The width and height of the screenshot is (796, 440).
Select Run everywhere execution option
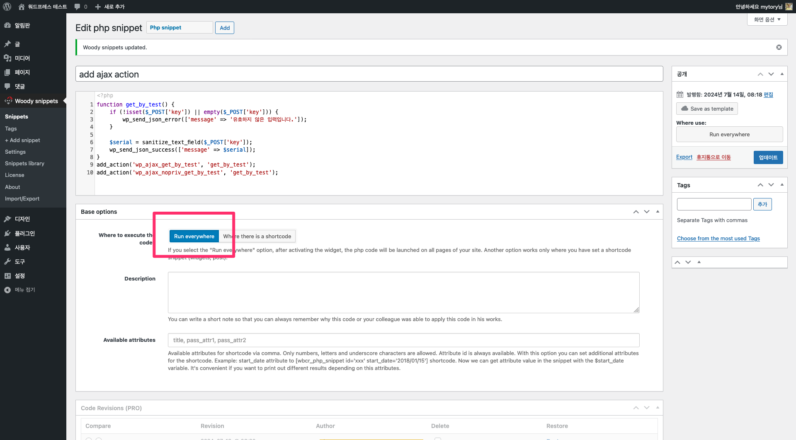click(x=194, y=236)
